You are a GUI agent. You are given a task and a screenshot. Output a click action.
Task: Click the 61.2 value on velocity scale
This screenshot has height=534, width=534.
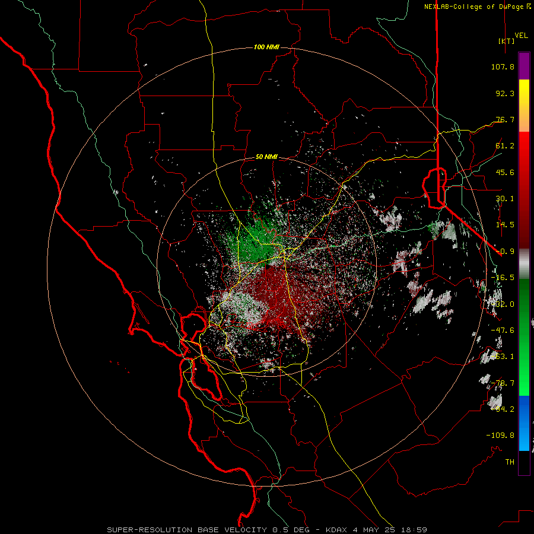pos(505,146)
